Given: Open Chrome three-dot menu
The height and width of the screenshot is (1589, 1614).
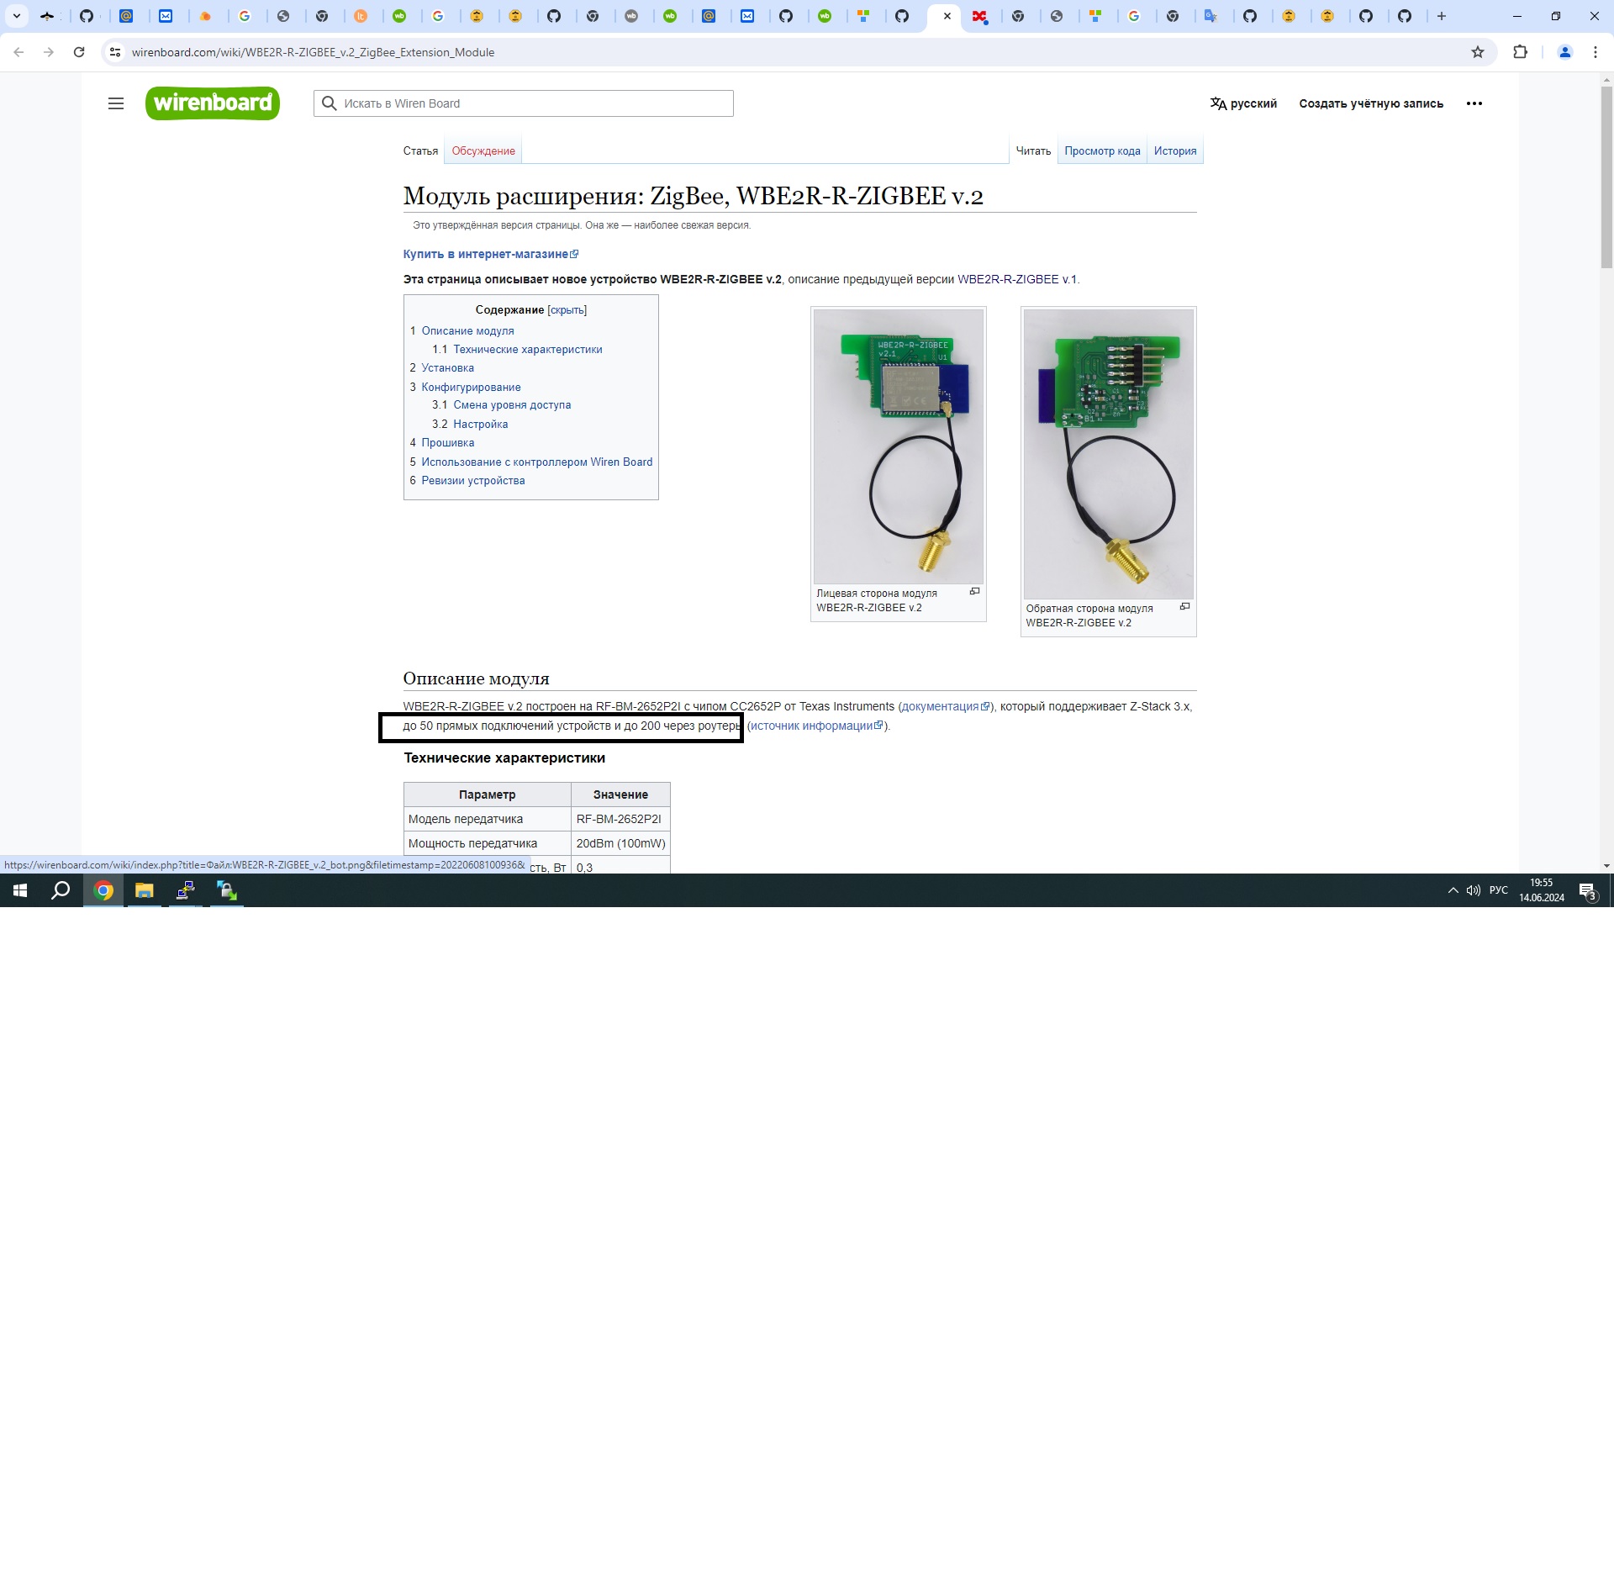Looking at the screenshot, I should point(1596,52).
